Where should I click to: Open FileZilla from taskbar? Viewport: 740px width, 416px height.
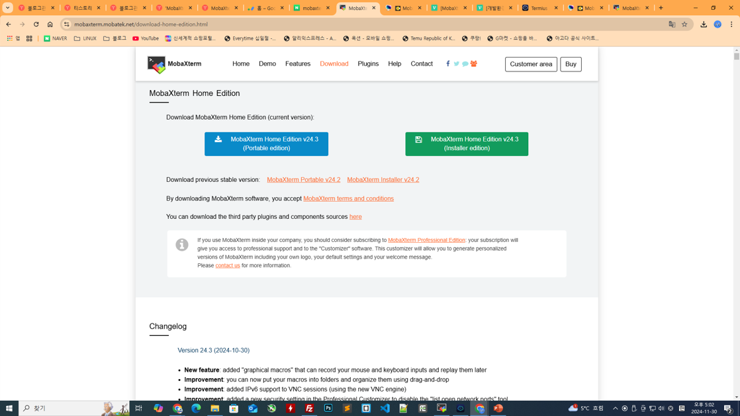click(309, 409)
